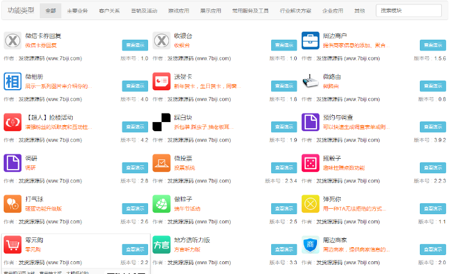The width and height of the screenshot is (459, 274).
Task: Click the 微相册 module title
Action: point(34,77)
